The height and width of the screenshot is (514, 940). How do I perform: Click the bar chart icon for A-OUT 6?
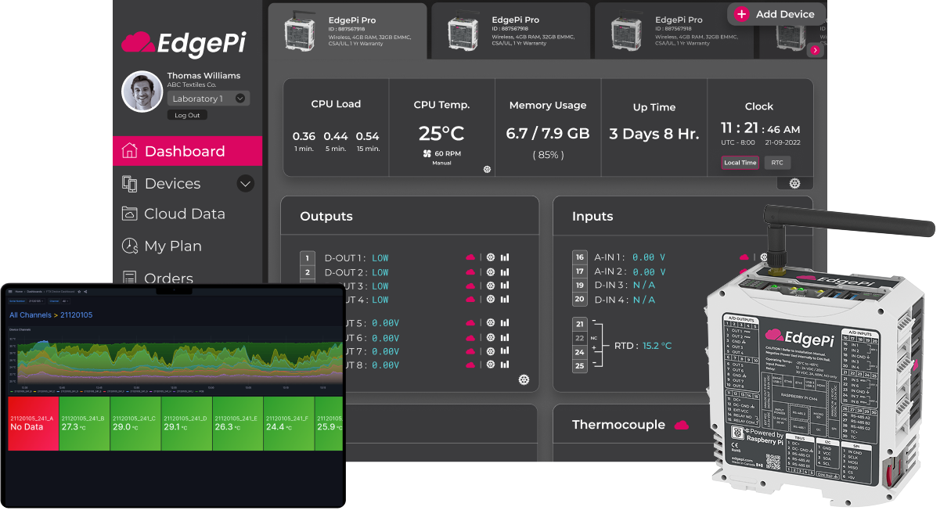point(505,338)
